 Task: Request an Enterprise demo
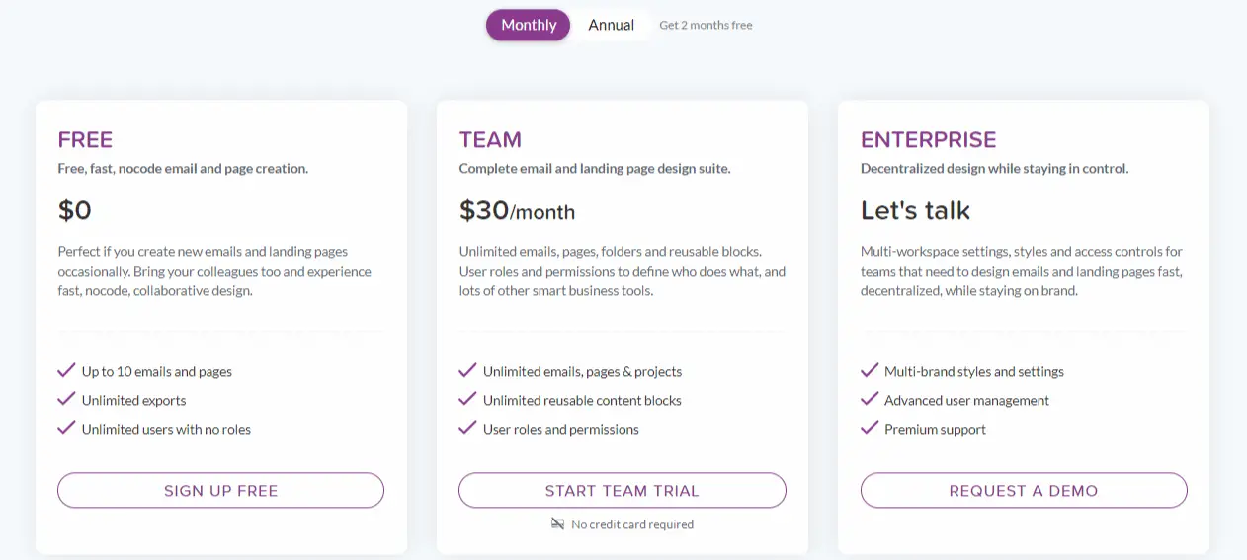tap(1024, 490)
